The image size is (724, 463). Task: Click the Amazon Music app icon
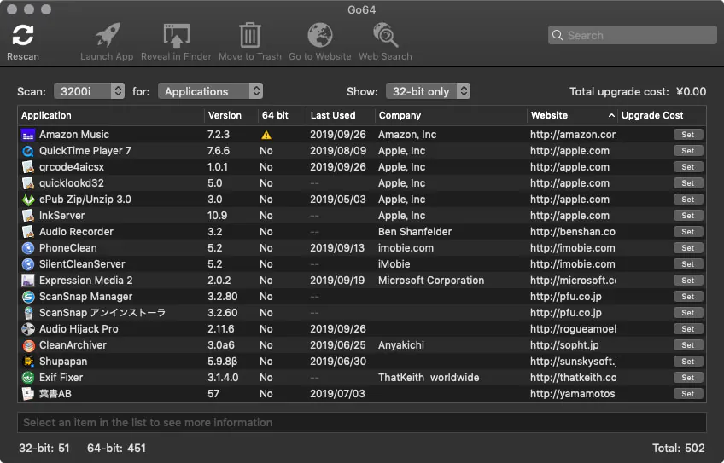(x=28, y=135)
